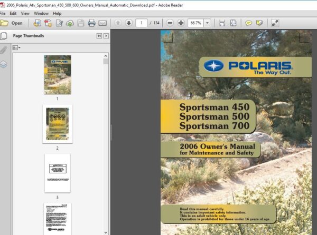Image resolution: width=317 pixels, height=235 pixels.
Task: Expand the thumbnails panel with right arrow
Action: (106, 36)
